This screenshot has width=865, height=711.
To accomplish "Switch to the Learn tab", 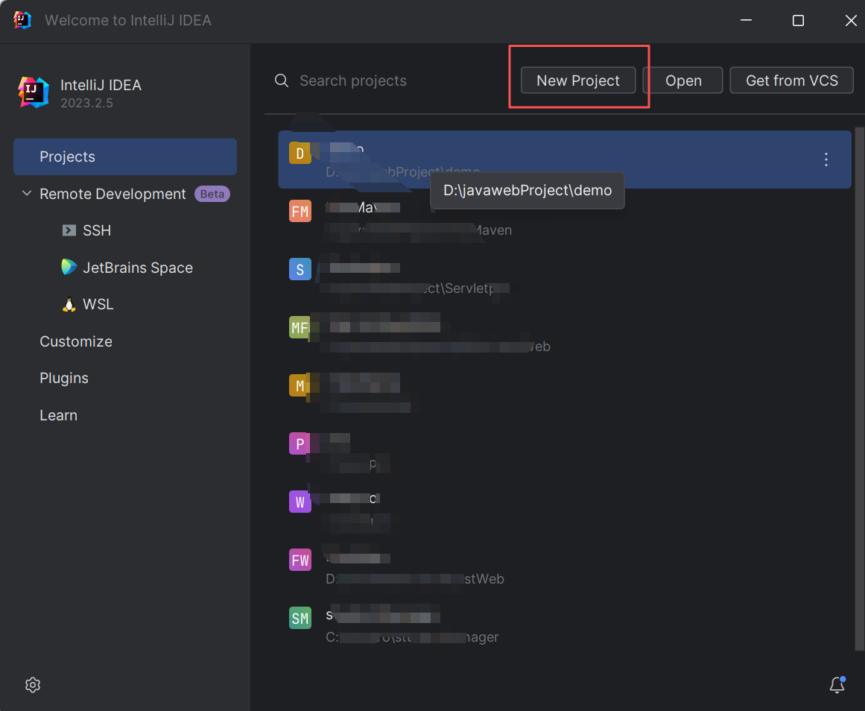I will [x=58, y=415].
